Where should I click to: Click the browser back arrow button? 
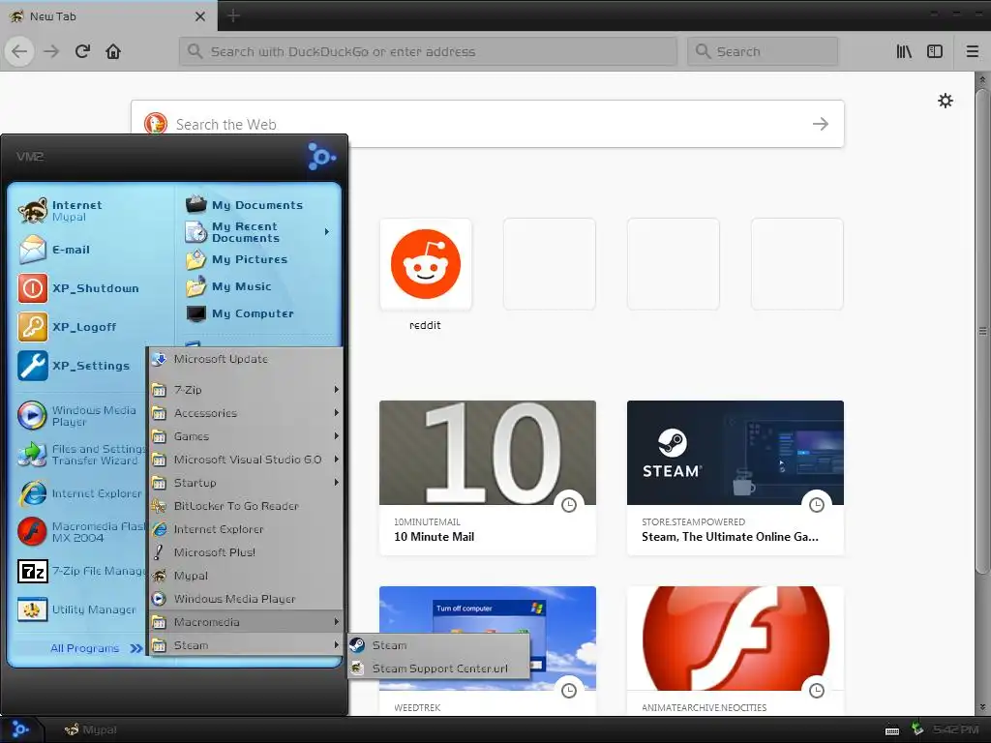19,51
